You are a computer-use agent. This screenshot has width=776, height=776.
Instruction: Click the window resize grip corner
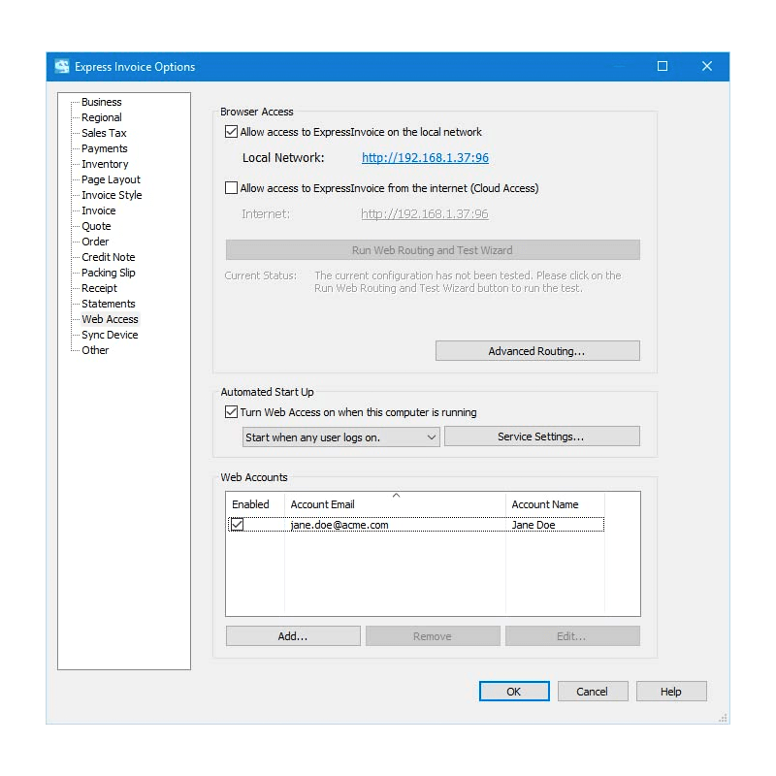click(723, 718)
